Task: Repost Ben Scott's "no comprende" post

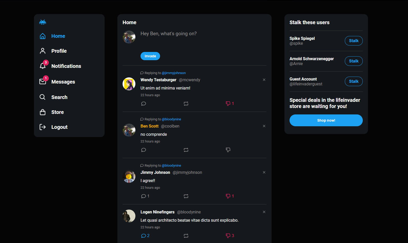Action: click(x=186, y=150)
